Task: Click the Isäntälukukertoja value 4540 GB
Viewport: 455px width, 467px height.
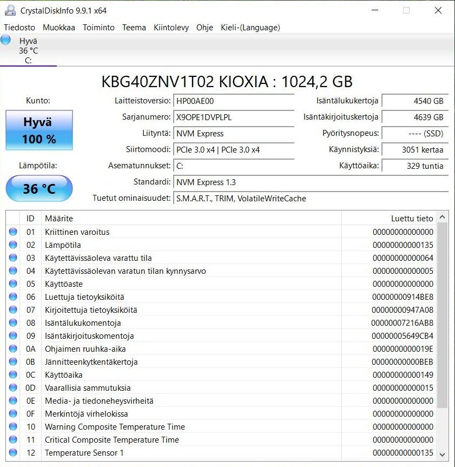Action: (415, 101)
